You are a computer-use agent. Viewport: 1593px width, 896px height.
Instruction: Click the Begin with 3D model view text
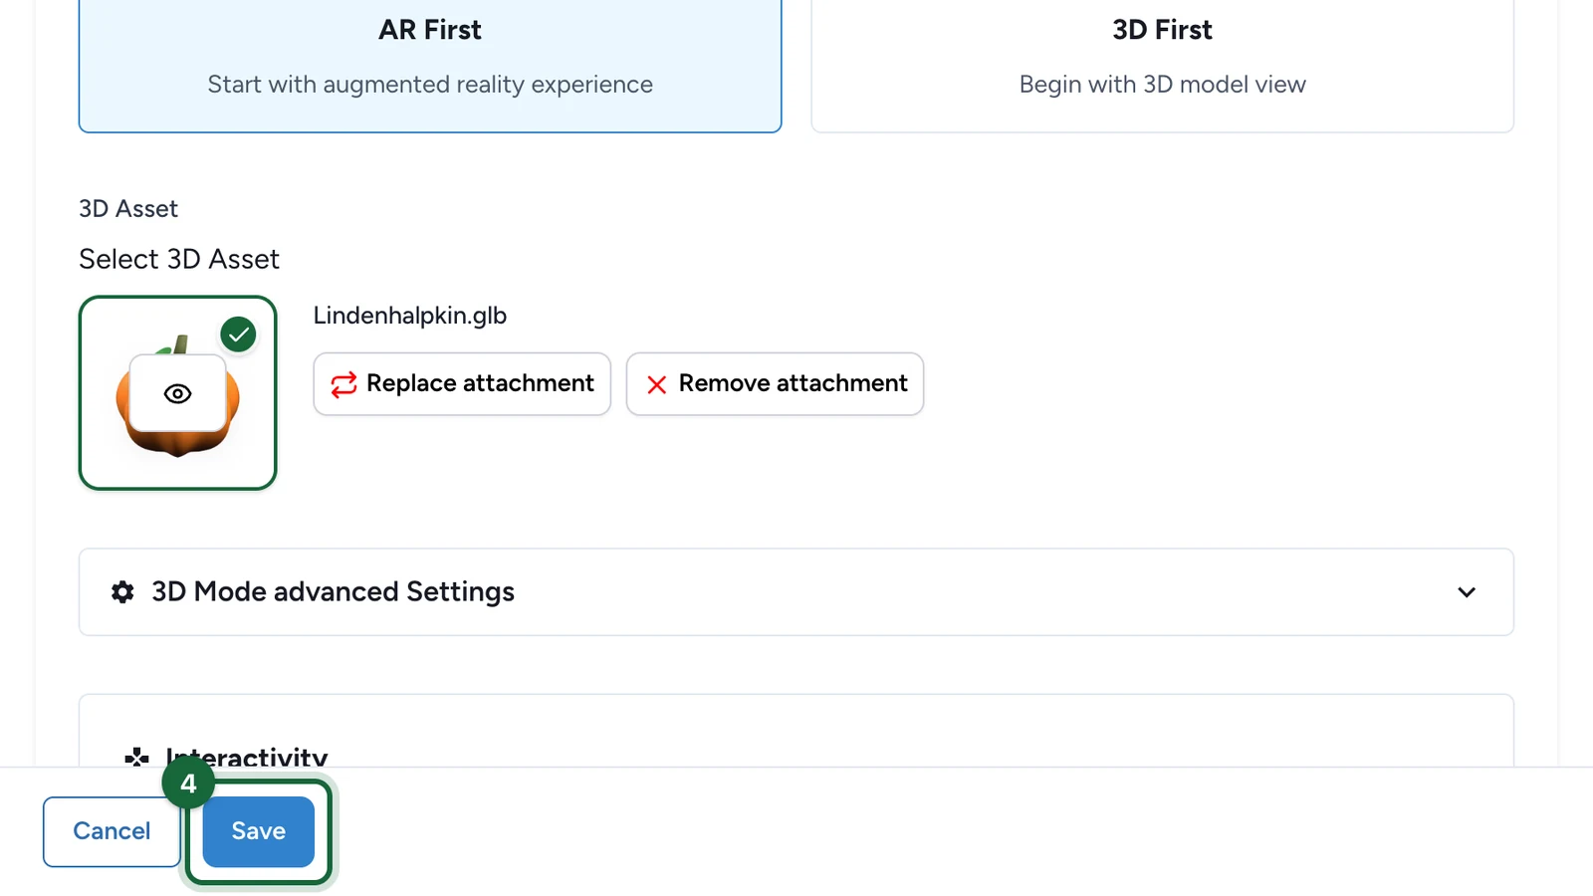pos(1162,85)
